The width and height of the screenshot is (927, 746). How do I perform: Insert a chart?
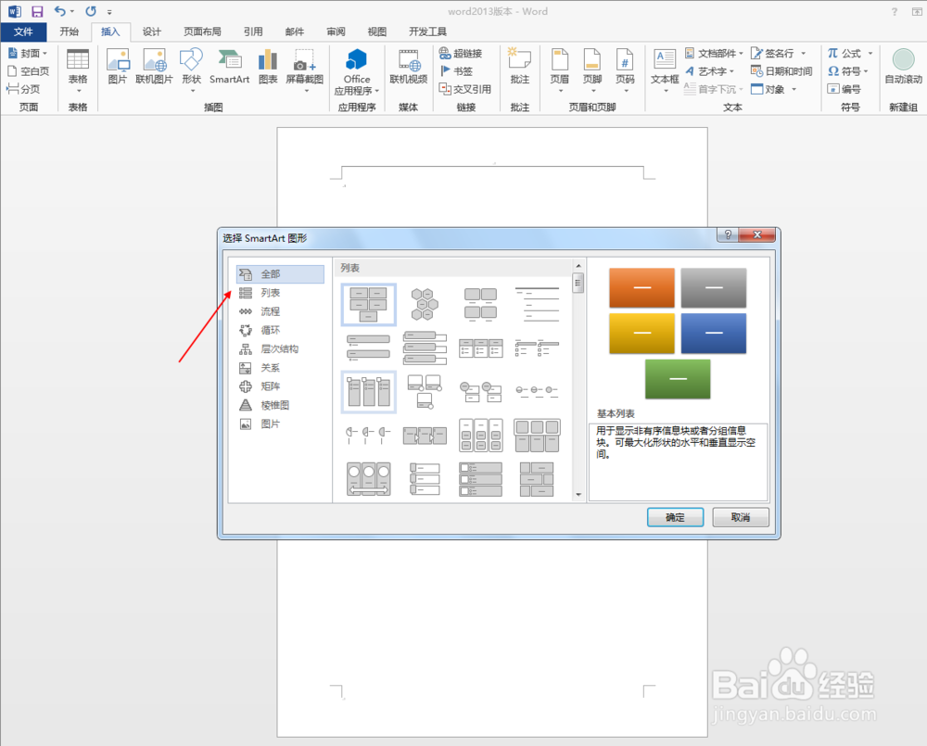[x=268, y=66]
